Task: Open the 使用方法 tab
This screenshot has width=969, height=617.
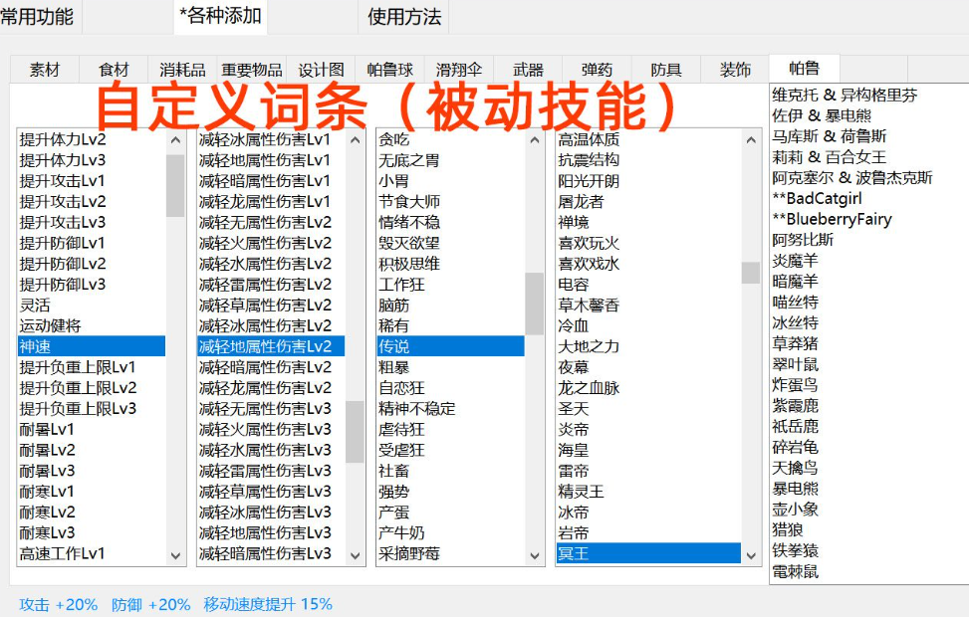Action: [x=404, y=16]
